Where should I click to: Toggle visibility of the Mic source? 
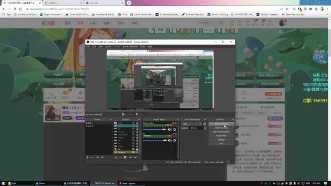[x=133, y=149]
